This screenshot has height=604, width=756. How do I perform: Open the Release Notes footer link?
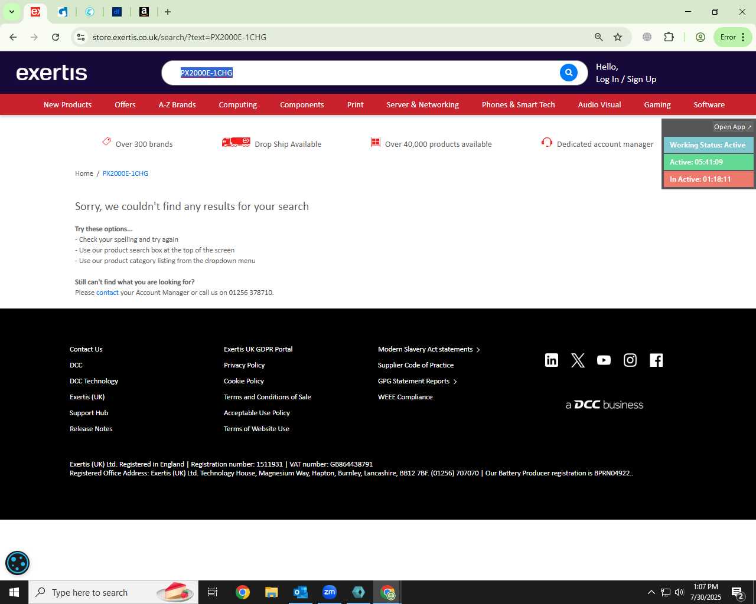point(91,429)
